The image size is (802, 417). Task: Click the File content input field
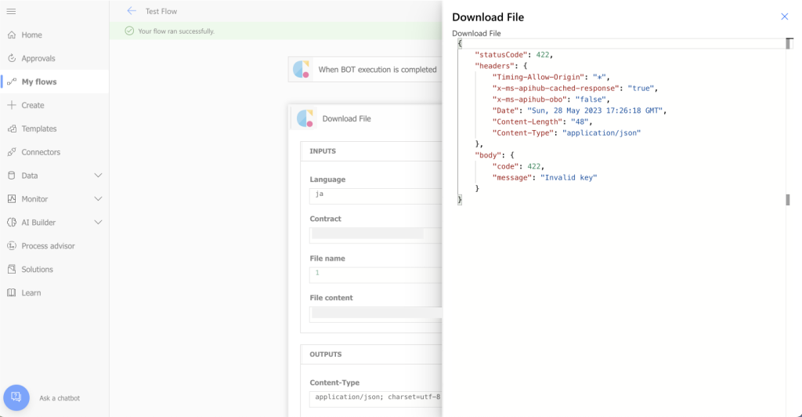point(375,314)
